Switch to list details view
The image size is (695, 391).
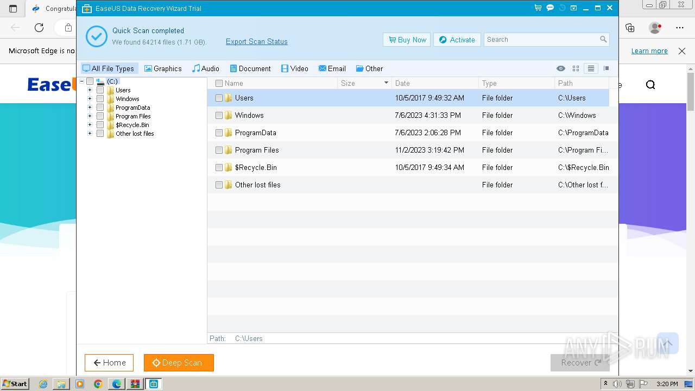tap(591, 68)
